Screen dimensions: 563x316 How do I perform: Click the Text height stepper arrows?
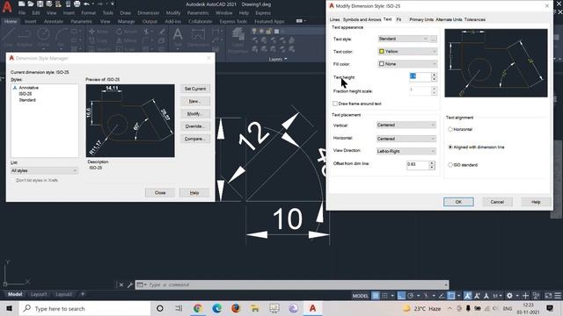[x=434, y=76]
